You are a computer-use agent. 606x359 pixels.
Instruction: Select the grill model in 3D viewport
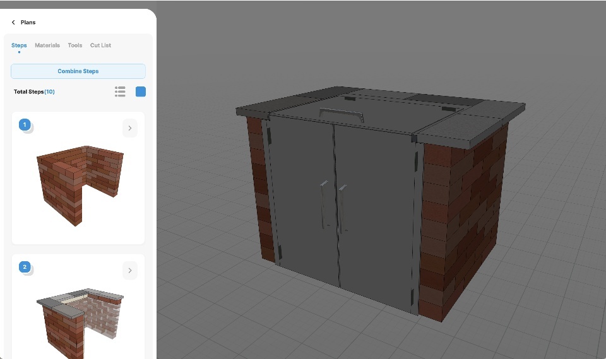(x=380, y=204)
